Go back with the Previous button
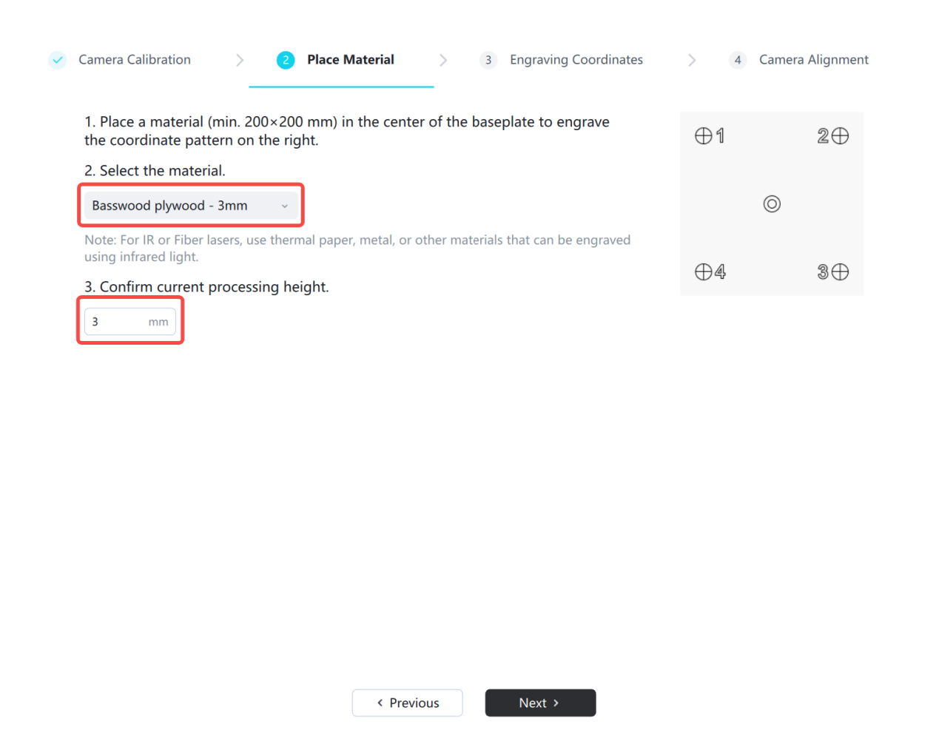Viewport: 939px width, 753px height. [407, 703]
